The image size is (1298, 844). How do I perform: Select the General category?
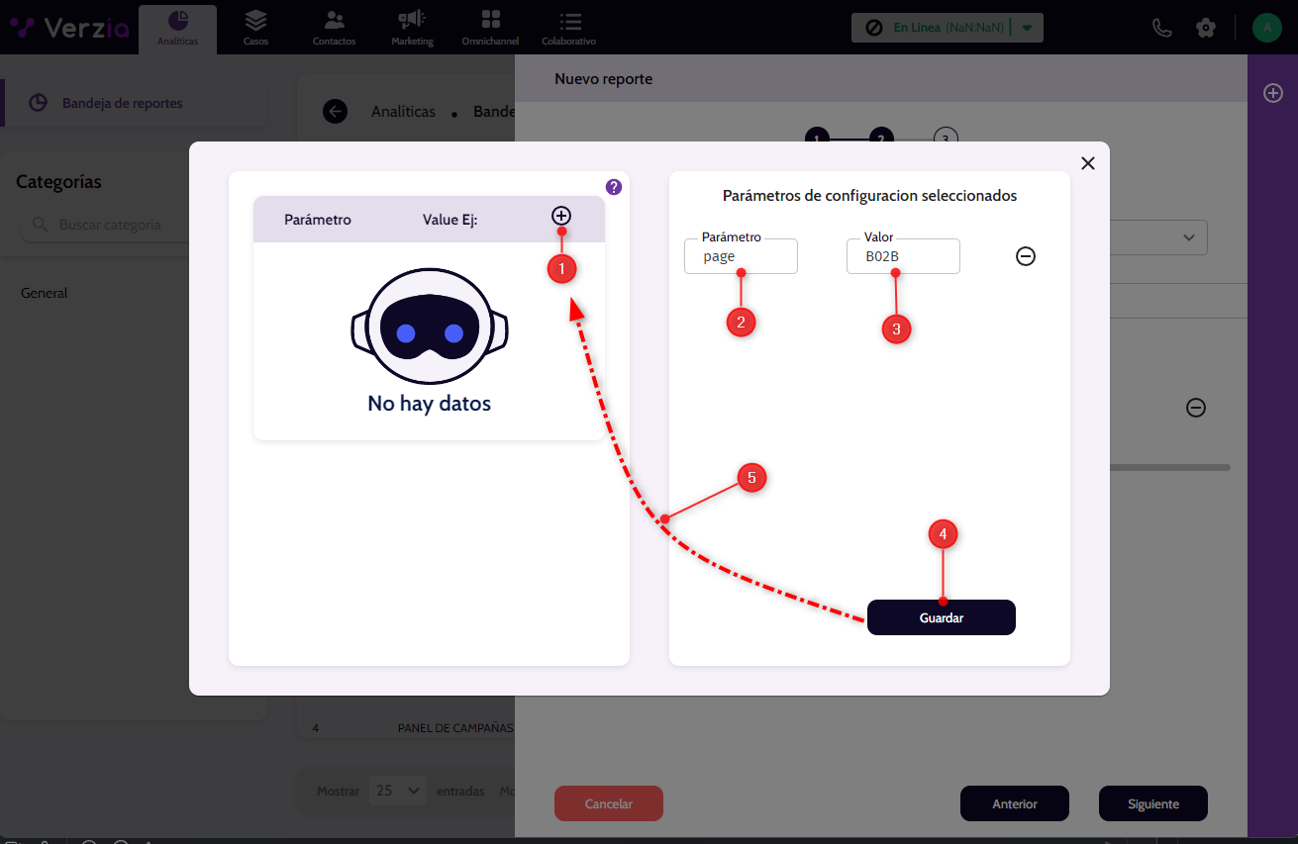45,293
